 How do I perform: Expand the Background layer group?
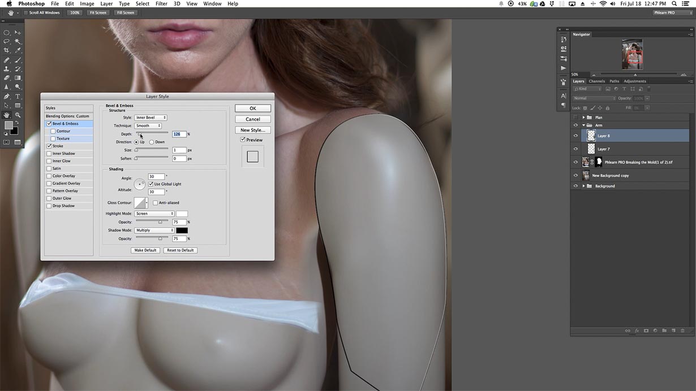(x=583, y=186)
